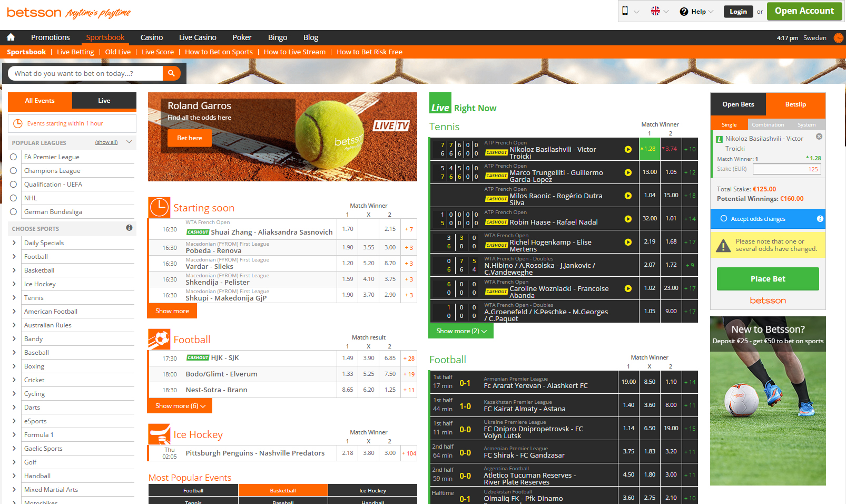Click the Place Bet button
The width and height of the screenshot is (846, 504).
coord(768,278)
